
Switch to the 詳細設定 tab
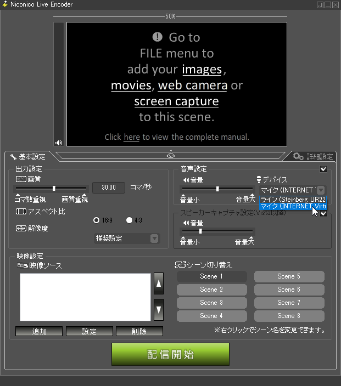point(312,156)
